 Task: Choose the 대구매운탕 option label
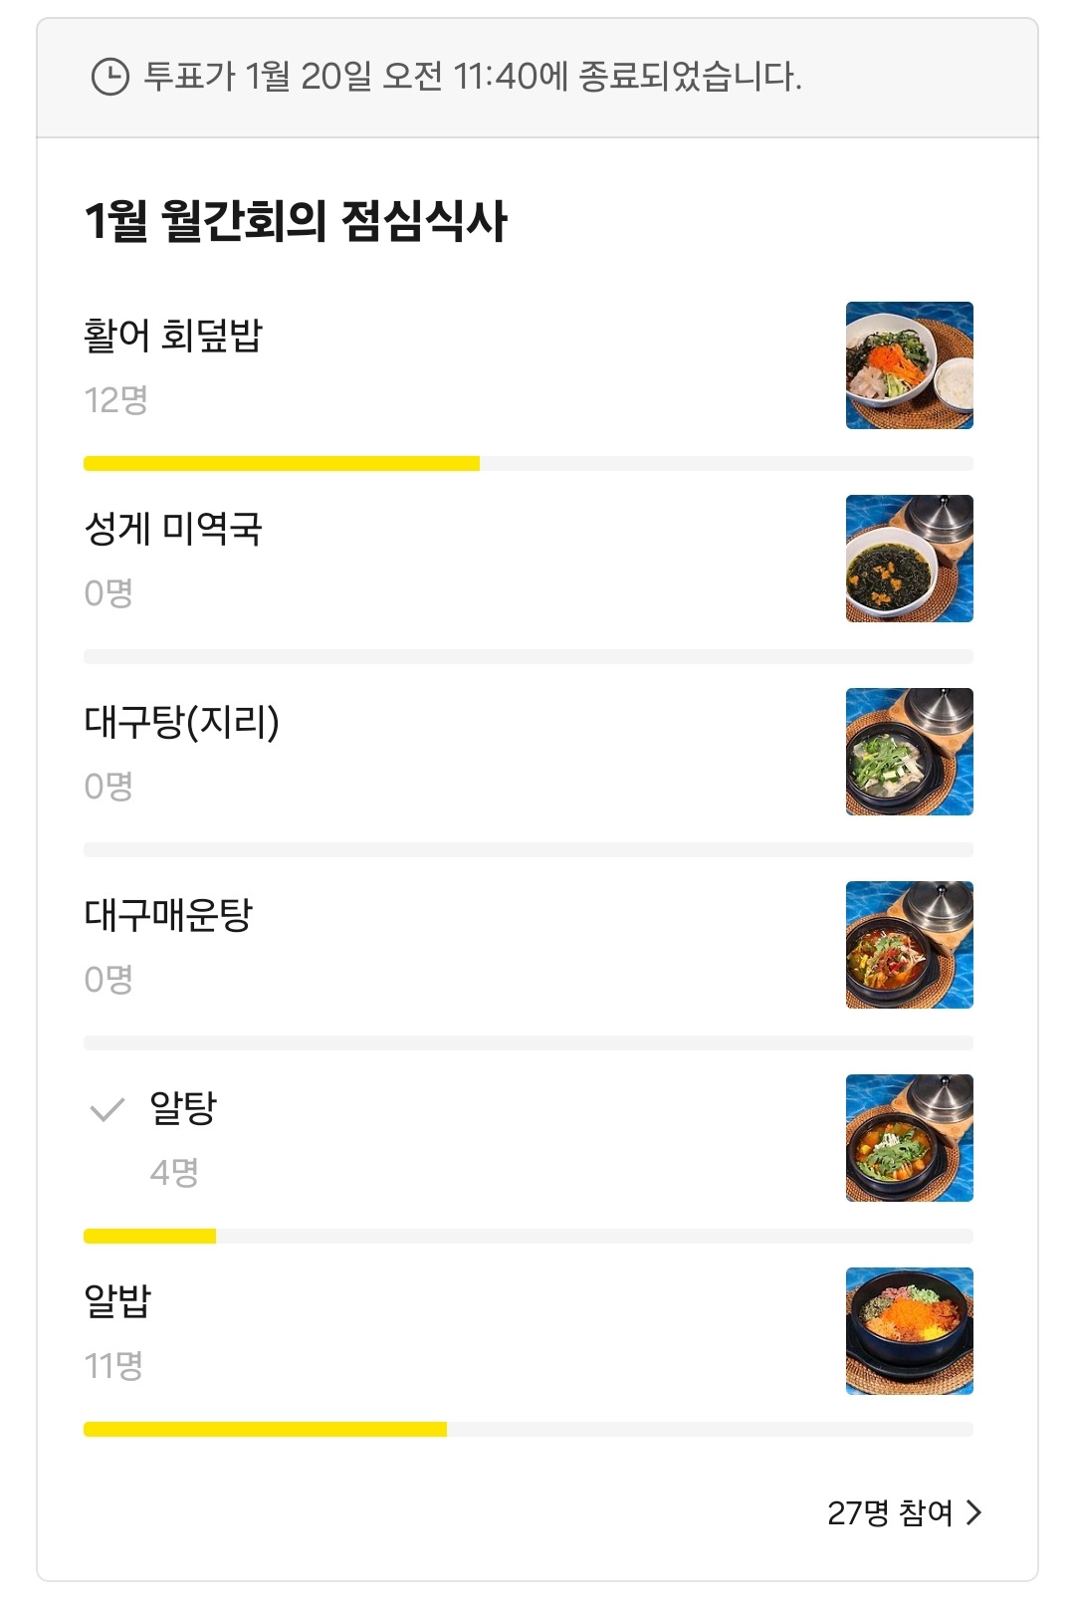coord(168,915)
